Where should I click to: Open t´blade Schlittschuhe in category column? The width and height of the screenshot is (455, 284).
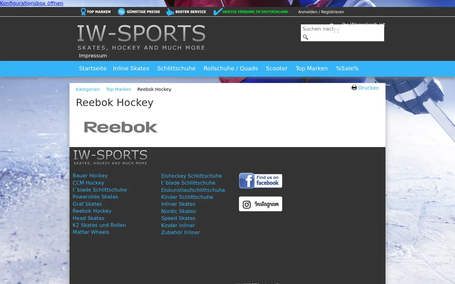coord(188,183)
